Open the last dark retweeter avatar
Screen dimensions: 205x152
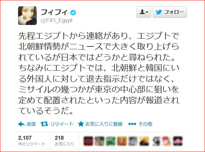tap(178, 141)
